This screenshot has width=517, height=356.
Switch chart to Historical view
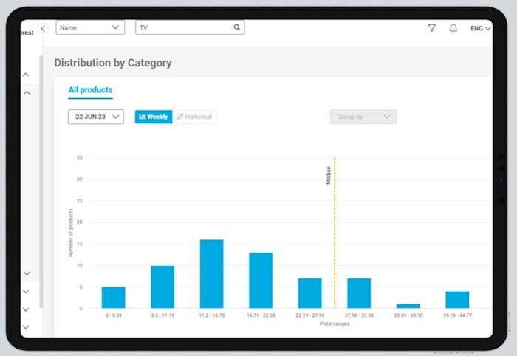click(194, 117)
